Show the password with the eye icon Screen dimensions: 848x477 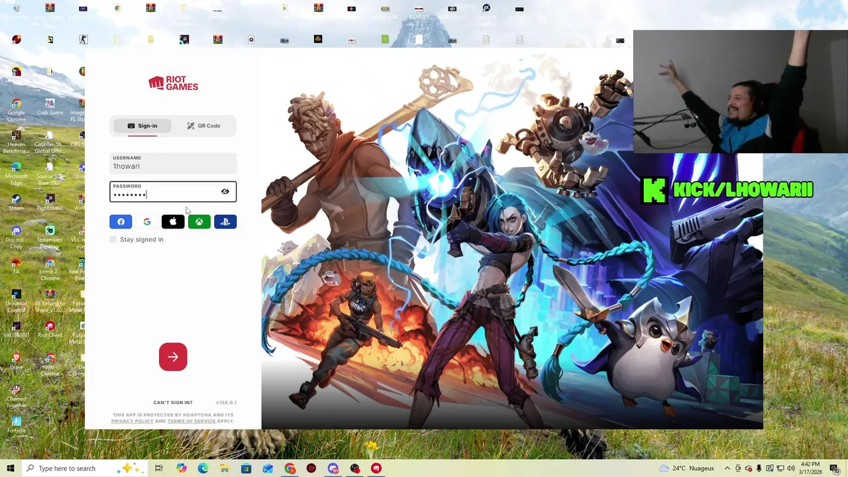click(225, 191)
